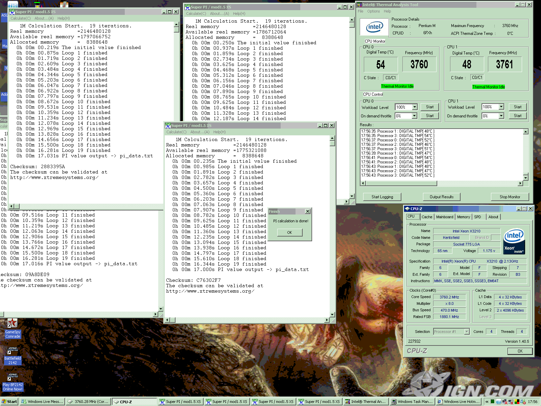The image size is (541, 406).
Task: Click the Intel Thermal Analysis Tool title icon
Action: pyautogui.click(x=359, y=5)
